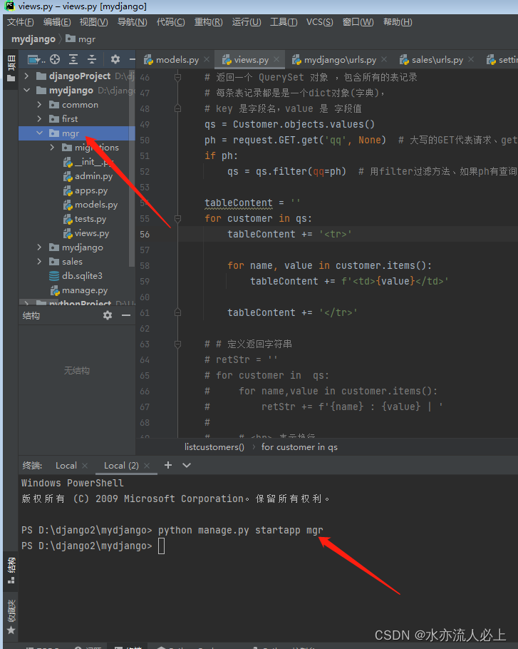The image size is (518, 649).
Task: Switch to Local terminal tab
Action: pyautogui.click(x=66, y=466)
